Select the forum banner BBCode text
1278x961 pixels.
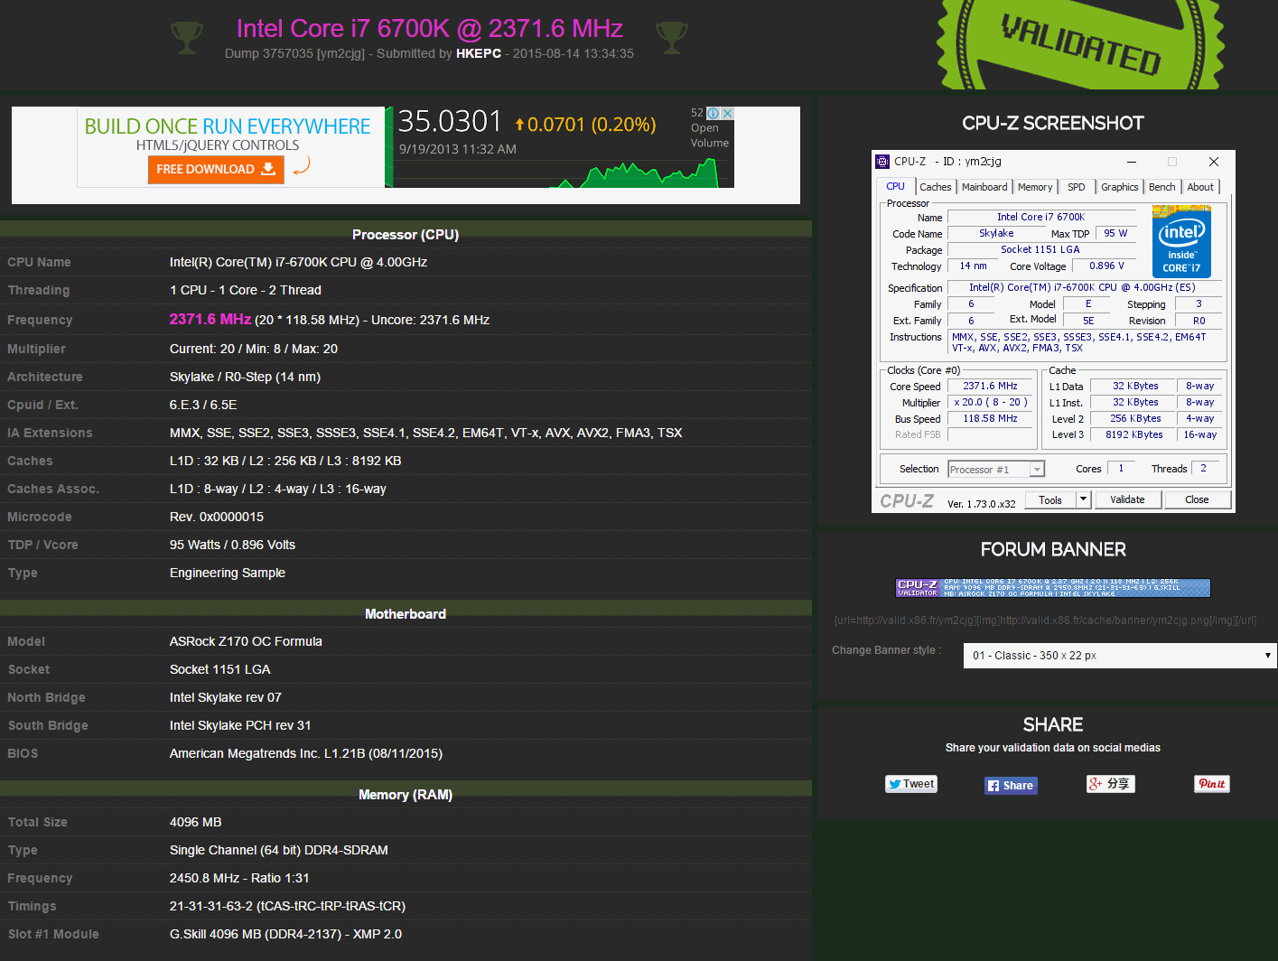(1045, 620)
